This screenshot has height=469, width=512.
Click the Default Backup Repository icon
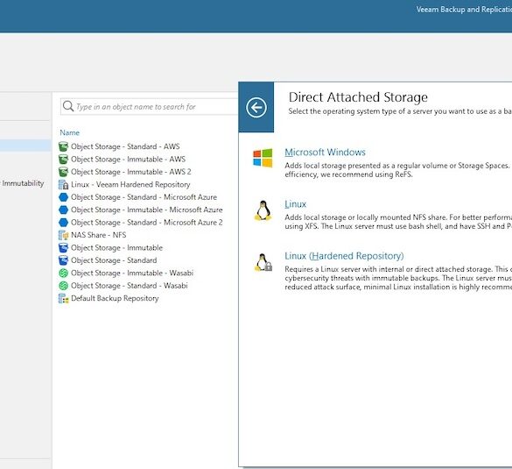coord(63,298)
